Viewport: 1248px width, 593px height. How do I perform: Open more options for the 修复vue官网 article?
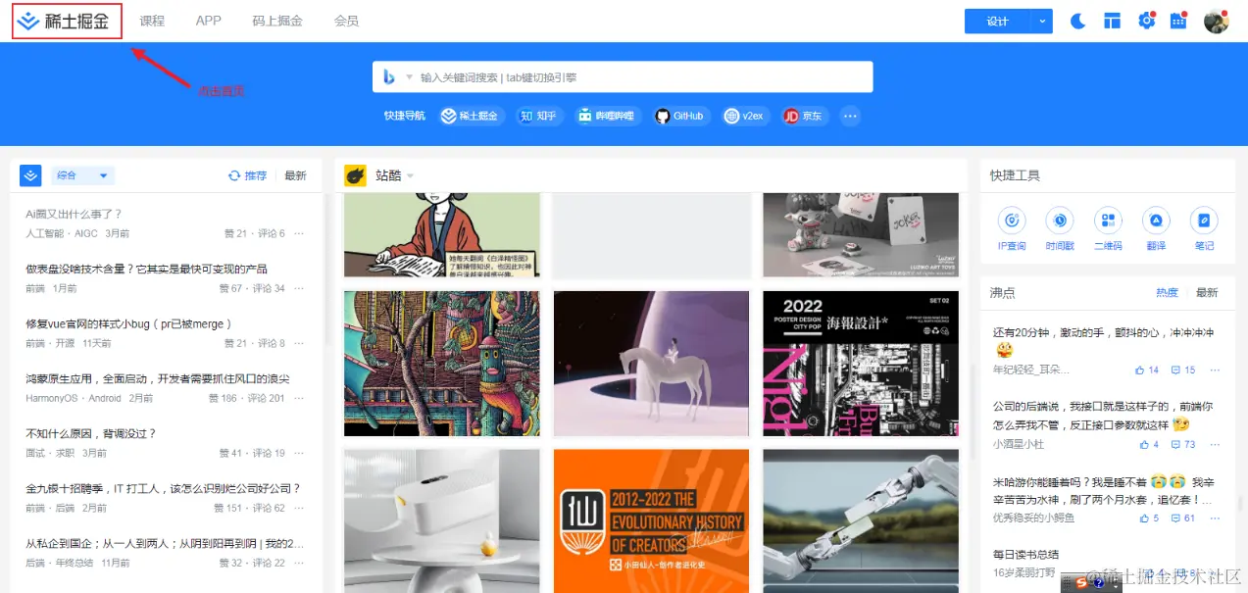pos(299,343)
